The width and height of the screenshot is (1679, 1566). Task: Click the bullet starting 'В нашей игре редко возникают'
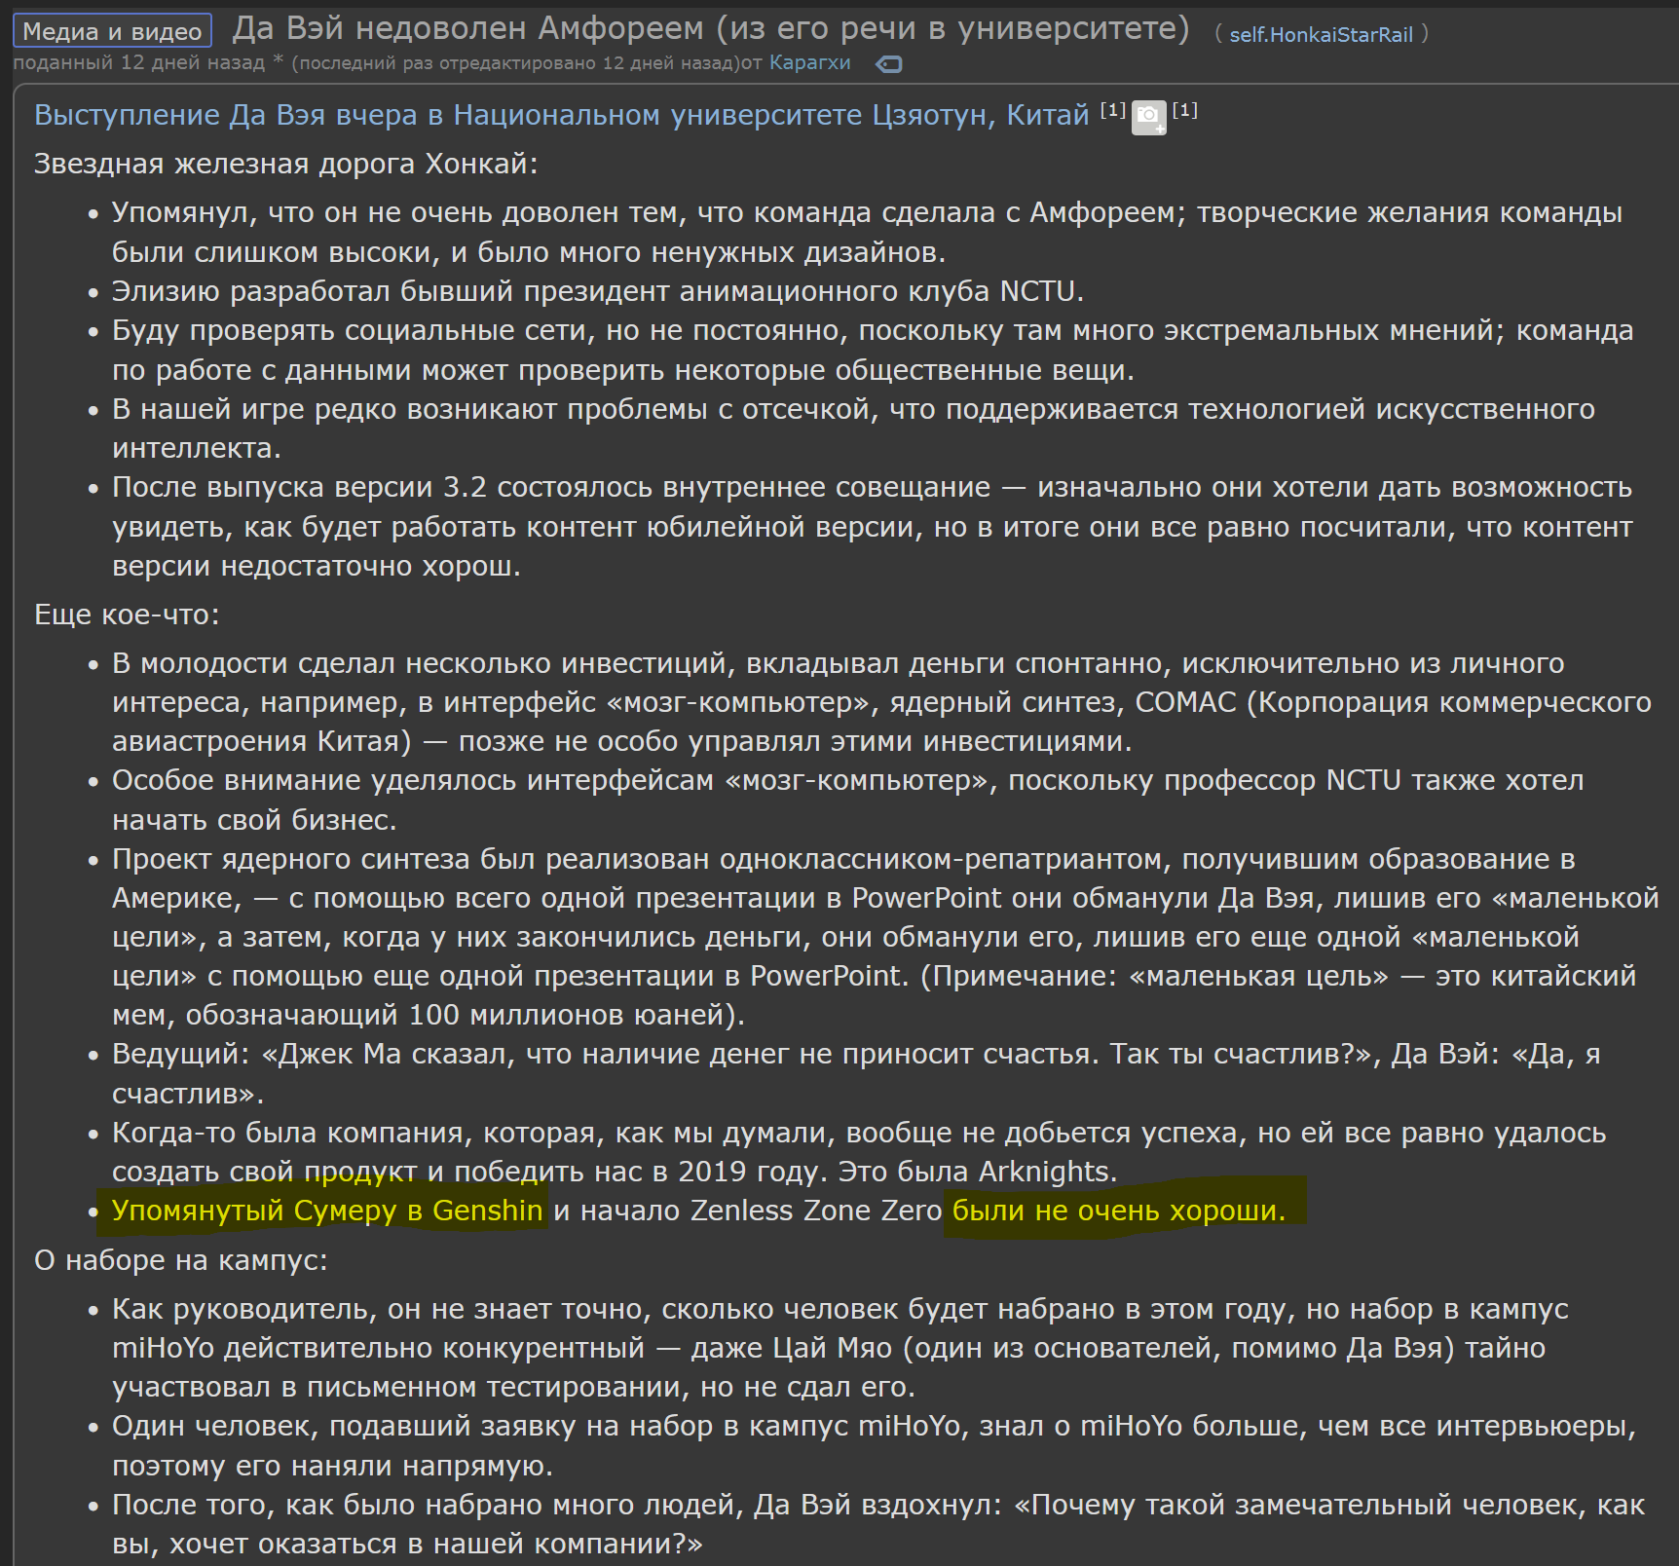pos(853,429)
